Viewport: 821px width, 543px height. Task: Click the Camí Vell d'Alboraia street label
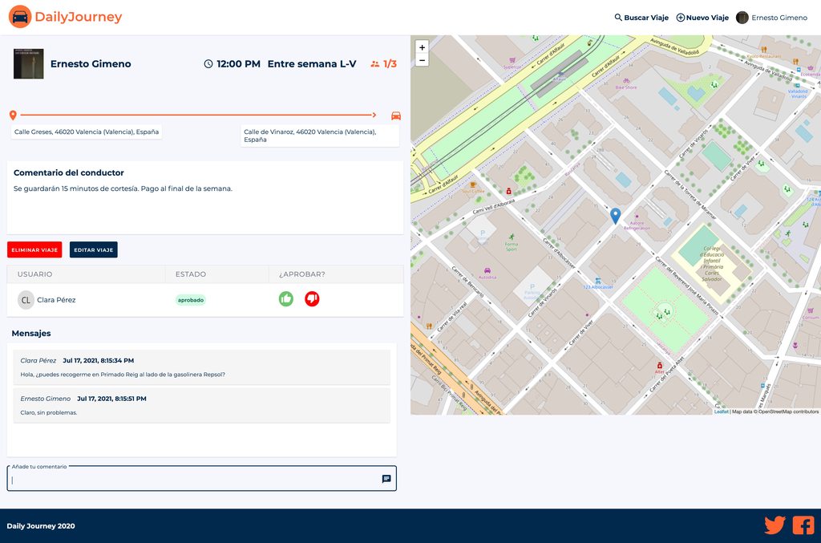point(494,206)
